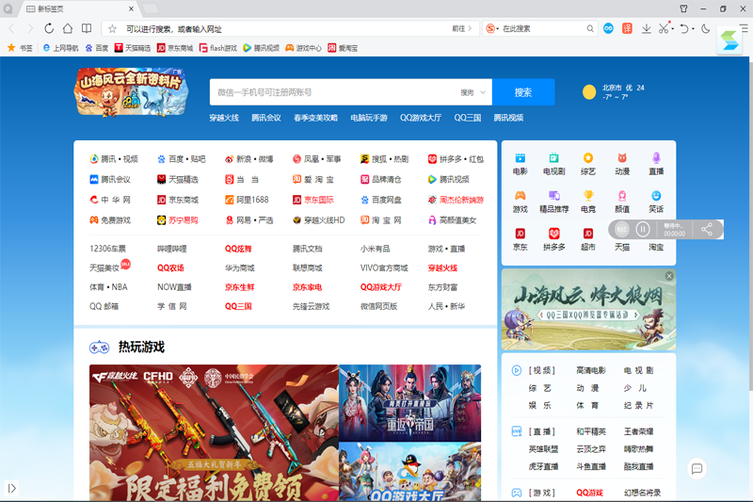Image resolution: width=753 pixels, height=502 pixels.
Task: Open 天猫精选 bookmark in bookmarks bar
Action: click(133, 48)
